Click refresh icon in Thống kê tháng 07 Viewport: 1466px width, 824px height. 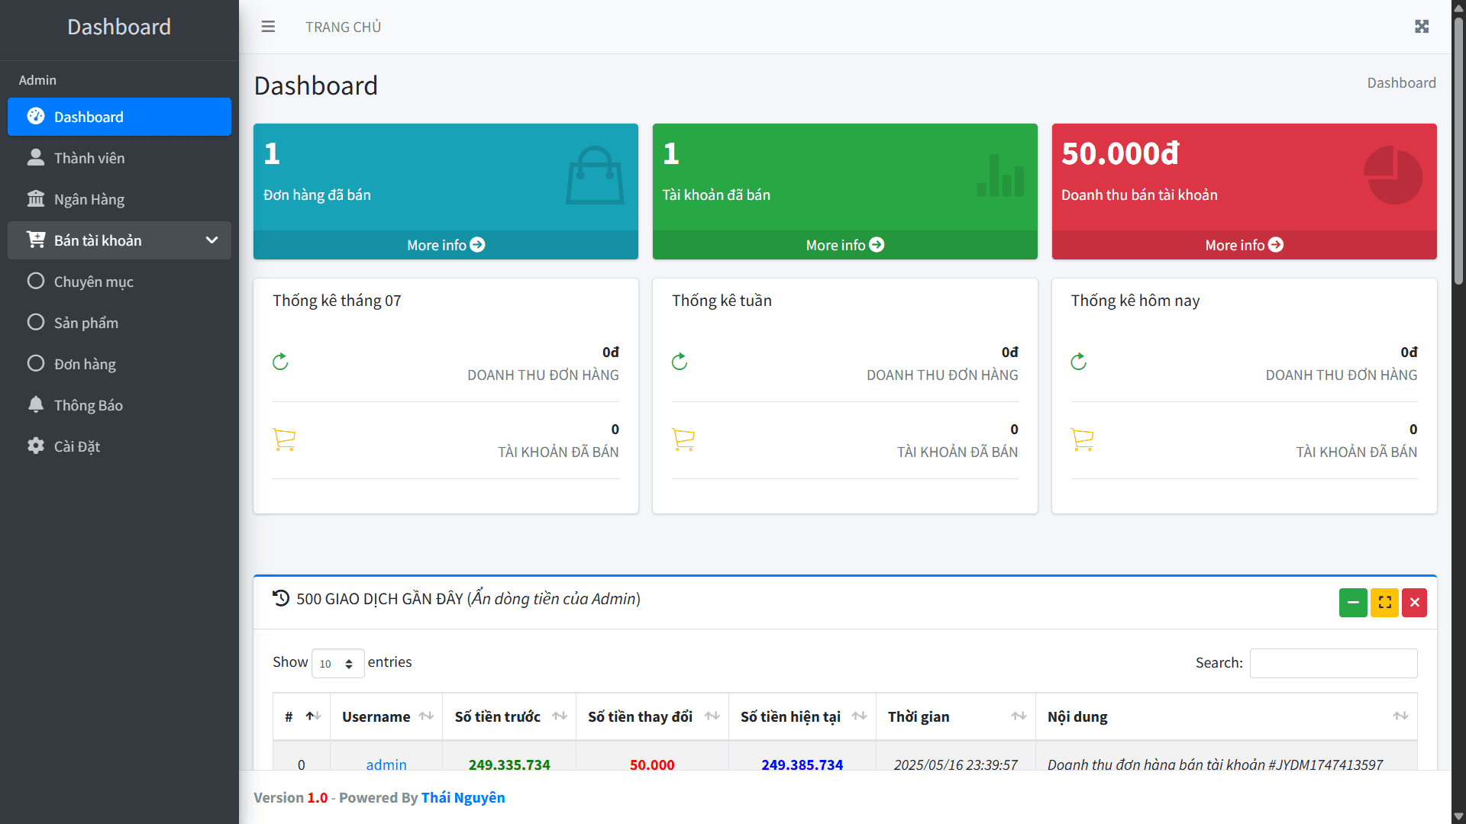point(280,362)
